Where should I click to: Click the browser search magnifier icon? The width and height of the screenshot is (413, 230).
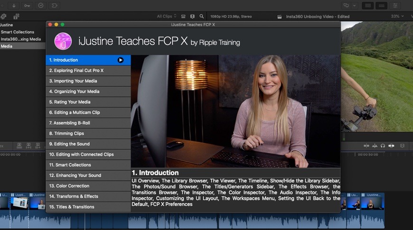pyautogui.click(x=201, y=16)
